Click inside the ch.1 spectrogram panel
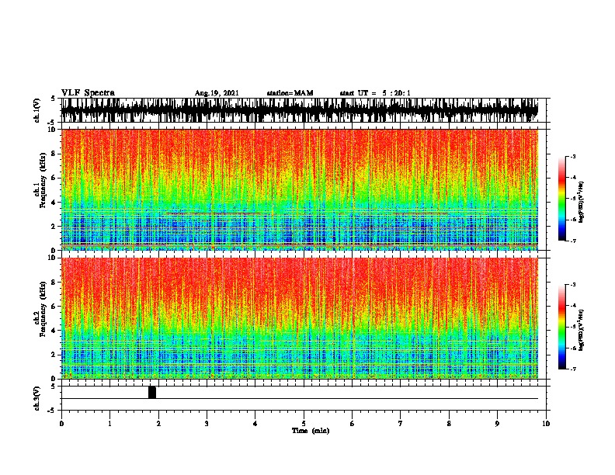 point(299,189)
